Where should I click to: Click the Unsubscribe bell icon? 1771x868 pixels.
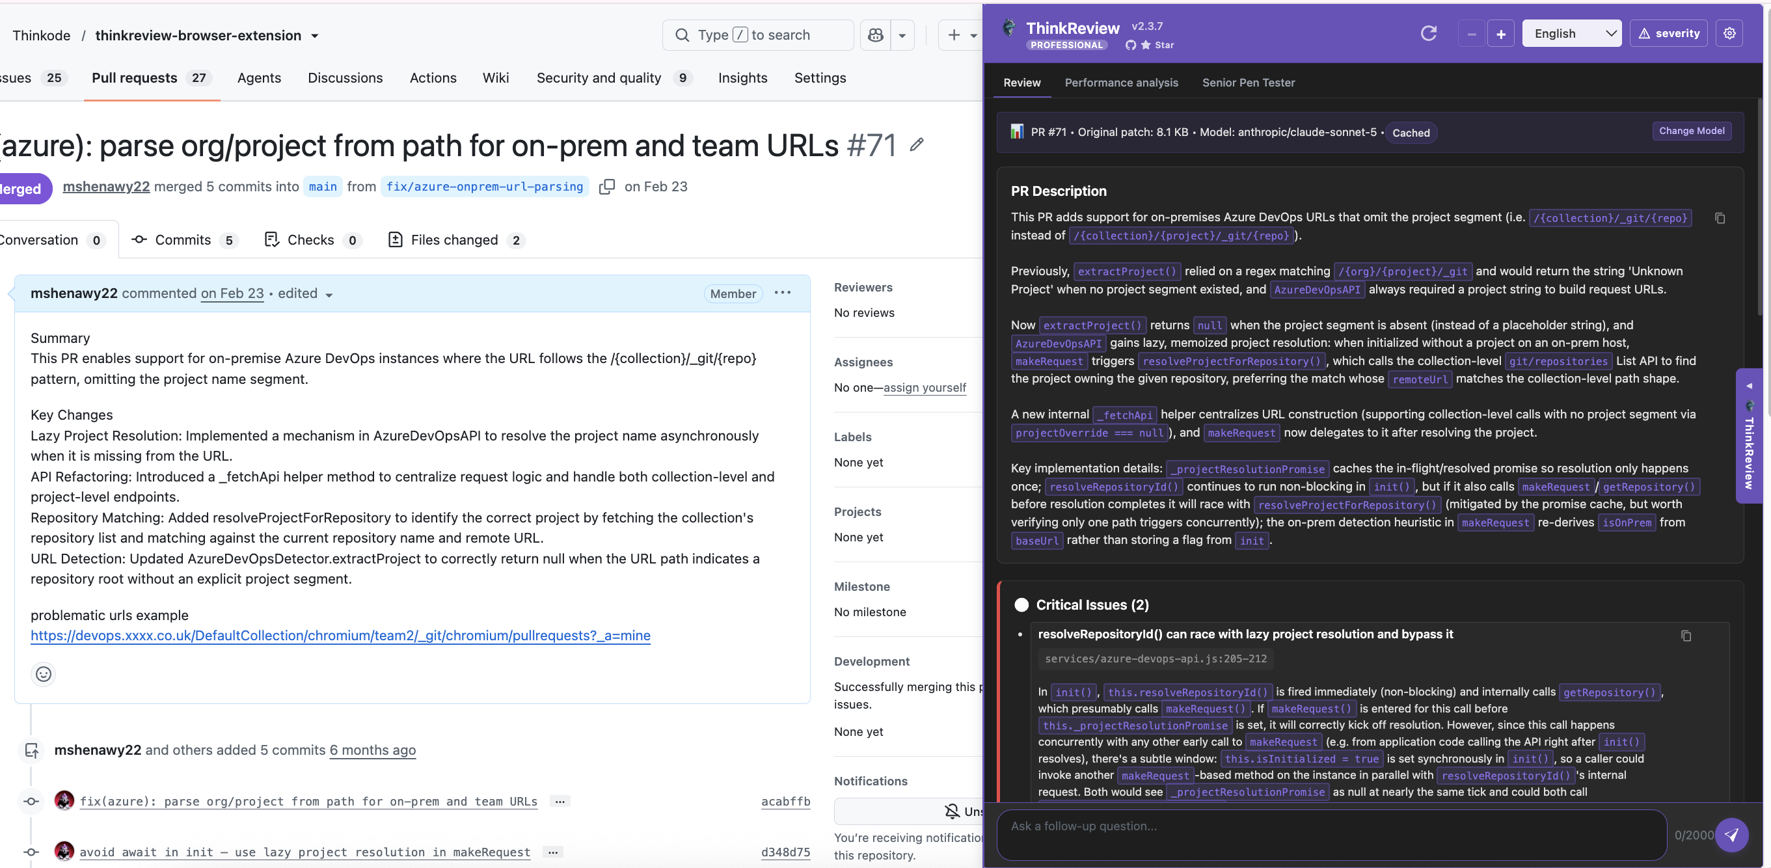[x=952, y=811]
